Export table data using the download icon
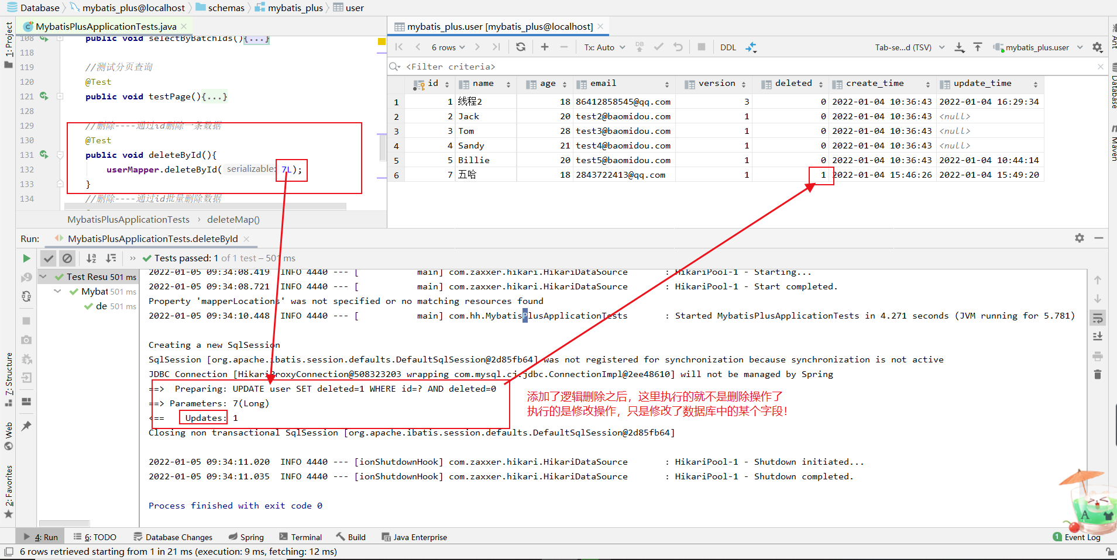1117x560 pixels. click(960, 47)
